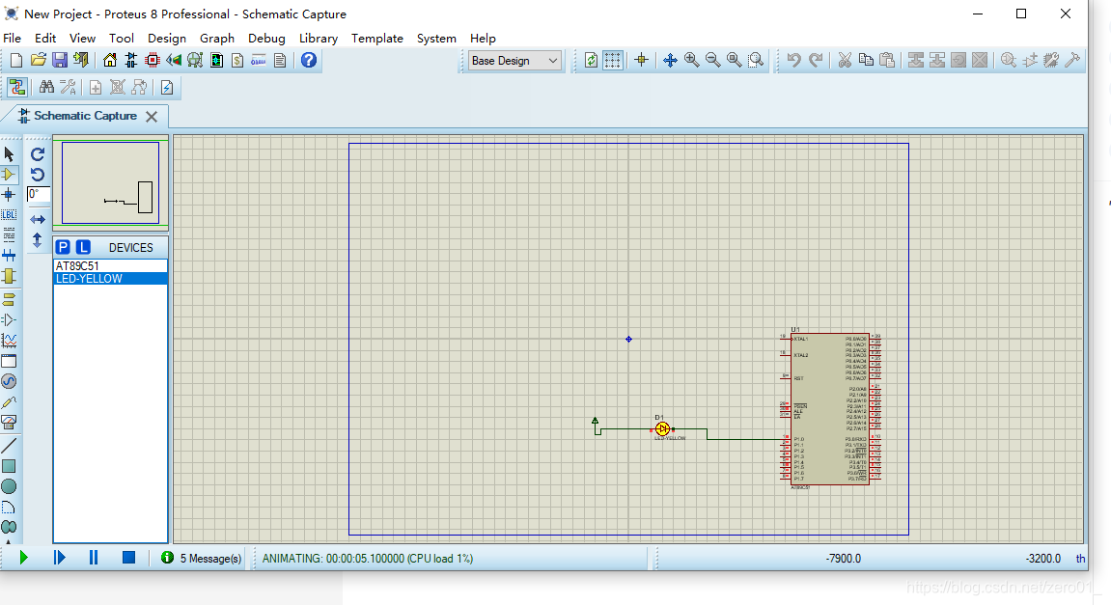Flip horizontally with X-mirror arrows
1111x605 pixels.
(38, 220)
